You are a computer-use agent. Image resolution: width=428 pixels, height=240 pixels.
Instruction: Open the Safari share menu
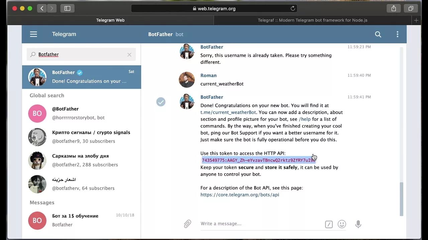[x=394, y=8]
